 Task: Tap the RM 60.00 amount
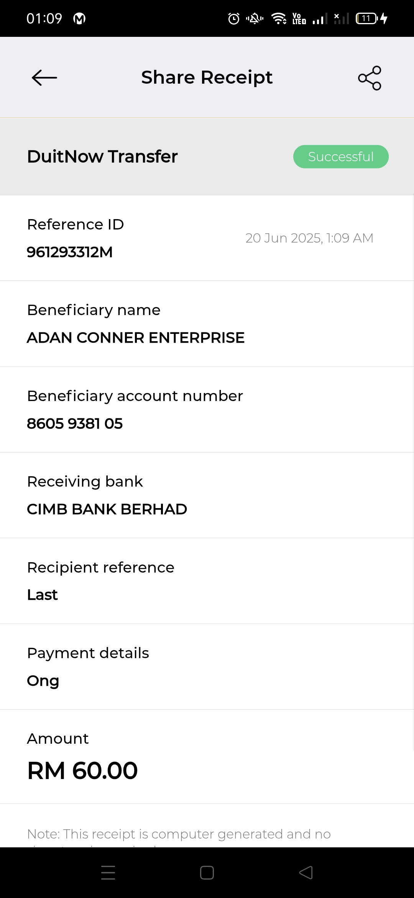point(82,771)
